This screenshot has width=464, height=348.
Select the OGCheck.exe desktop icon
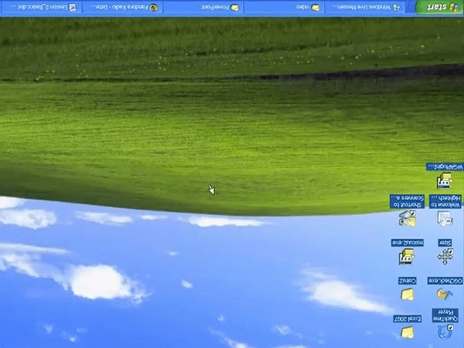445,289
